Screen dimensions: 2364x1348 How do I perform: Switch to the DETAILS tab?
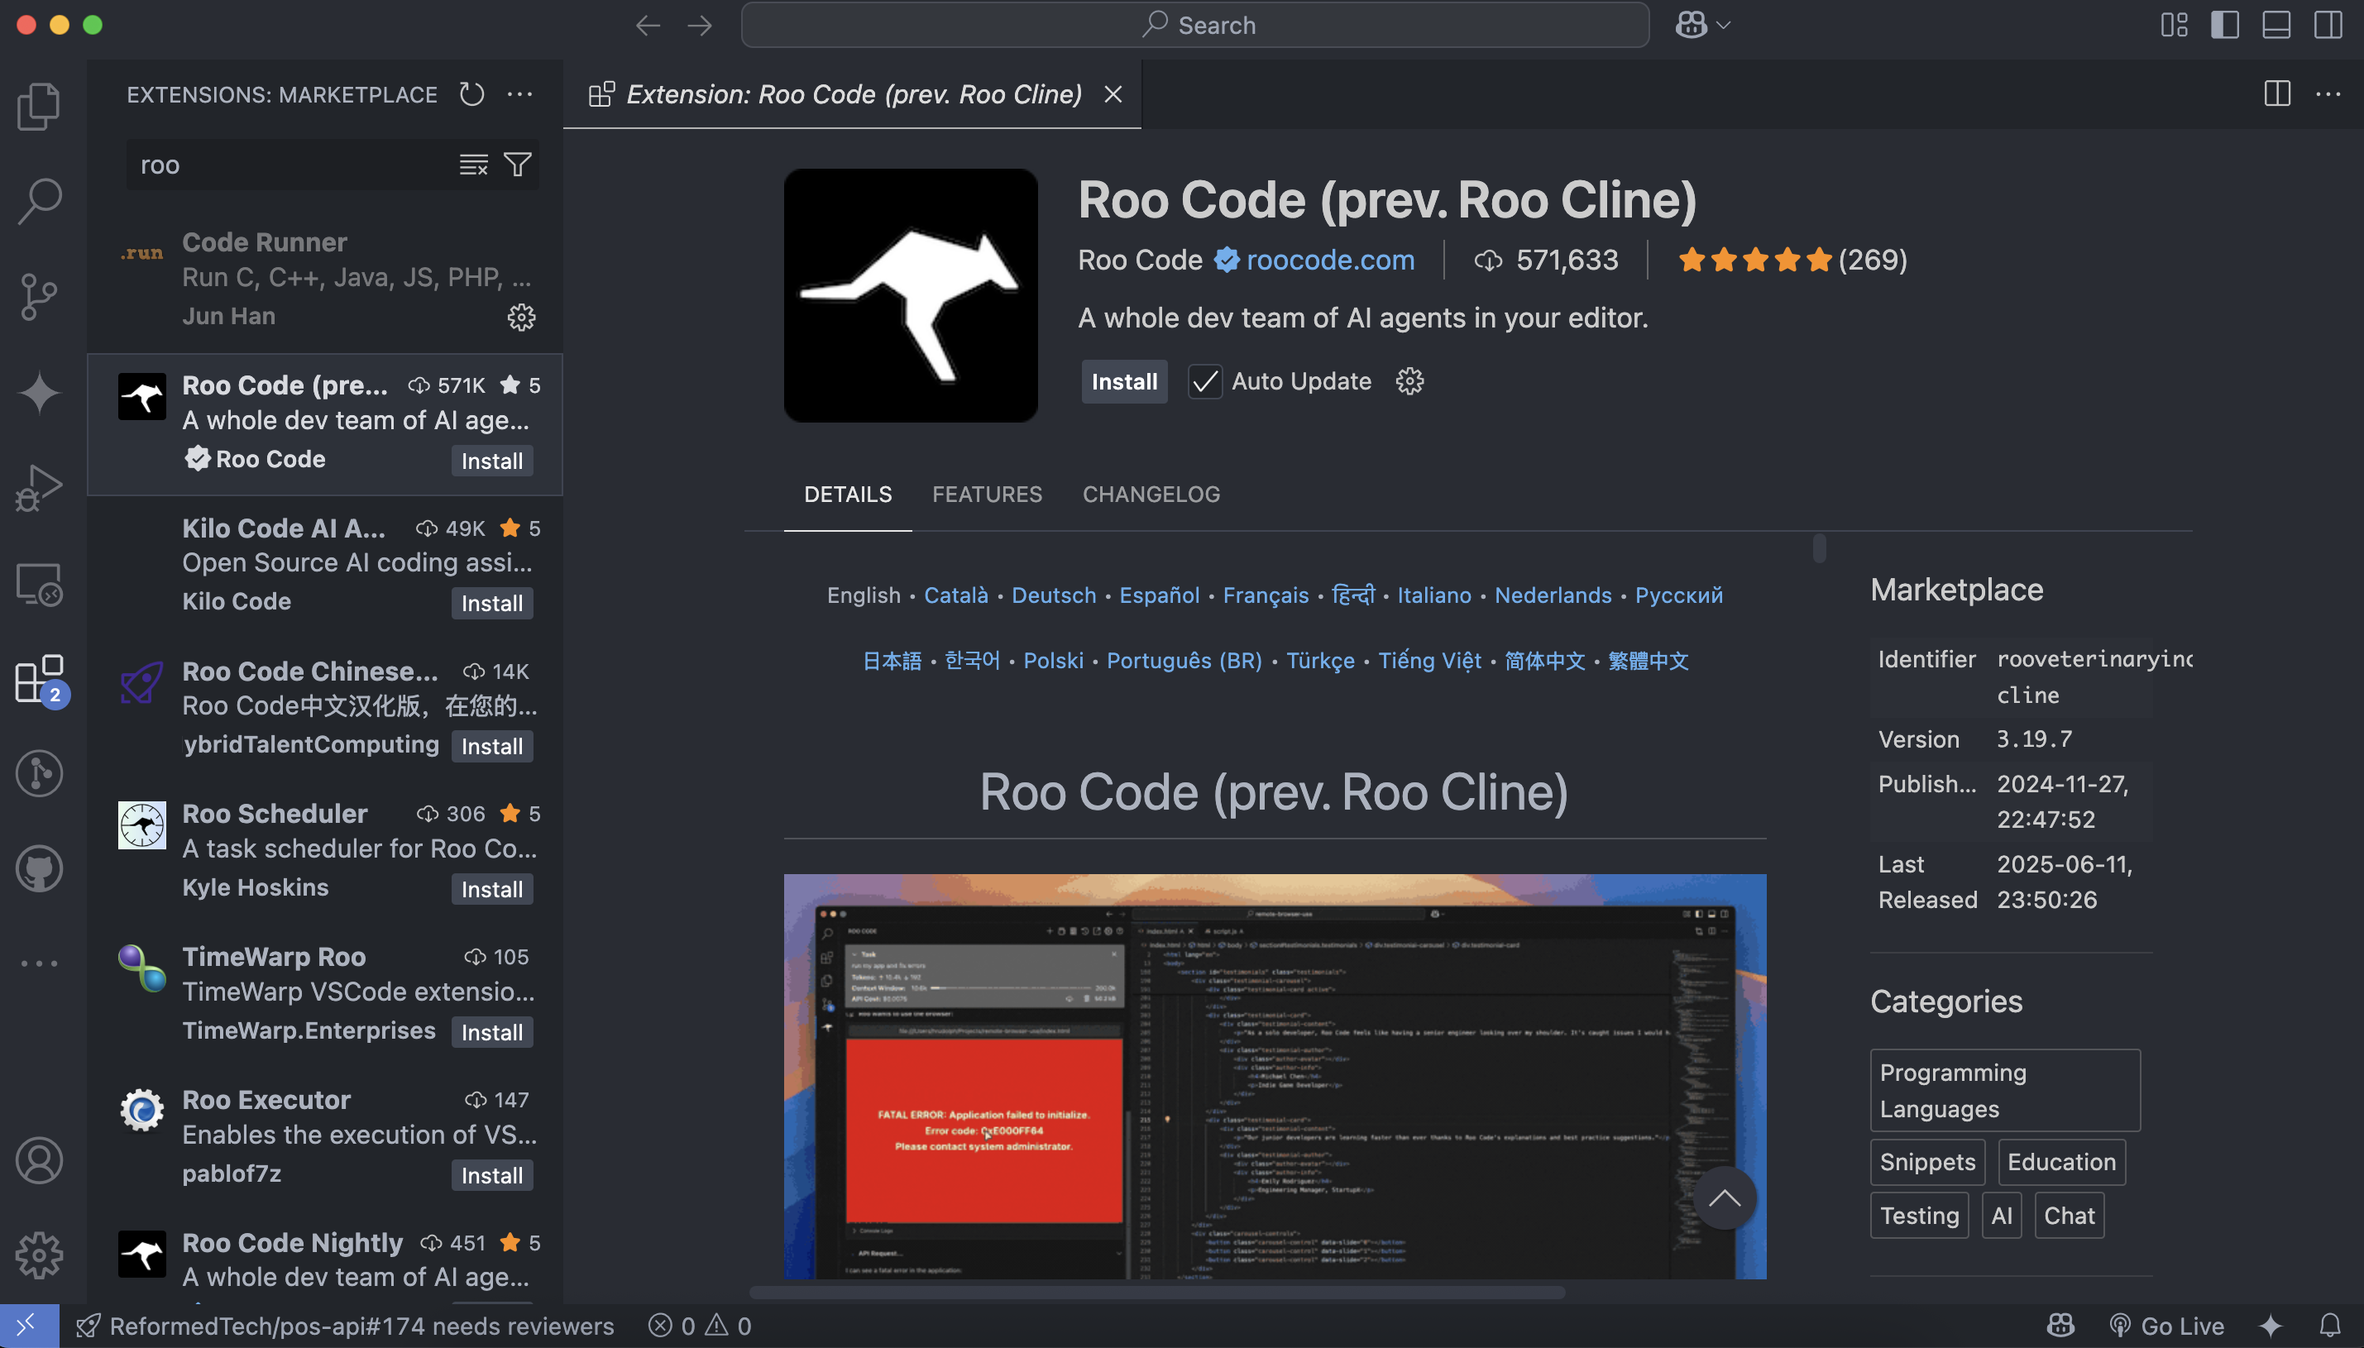pos(847,495)
